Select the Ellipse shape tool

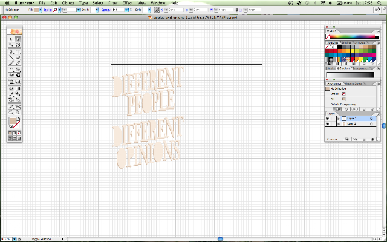18,57
